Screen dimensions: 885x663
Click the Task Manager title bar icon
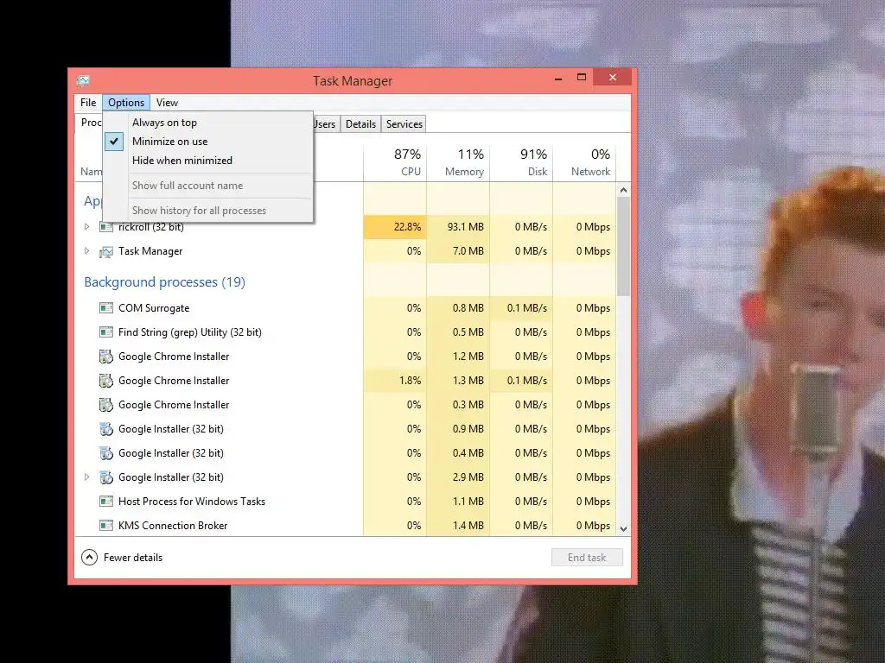click(x=83, y=80)
